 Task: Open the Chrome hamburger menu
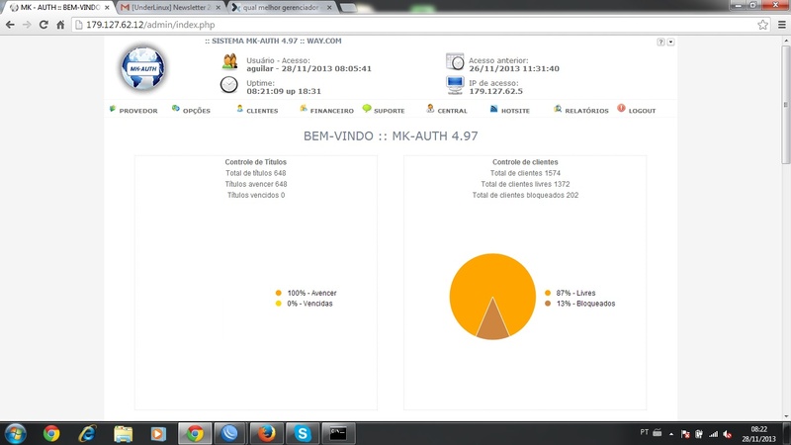(x=781, y=25)
